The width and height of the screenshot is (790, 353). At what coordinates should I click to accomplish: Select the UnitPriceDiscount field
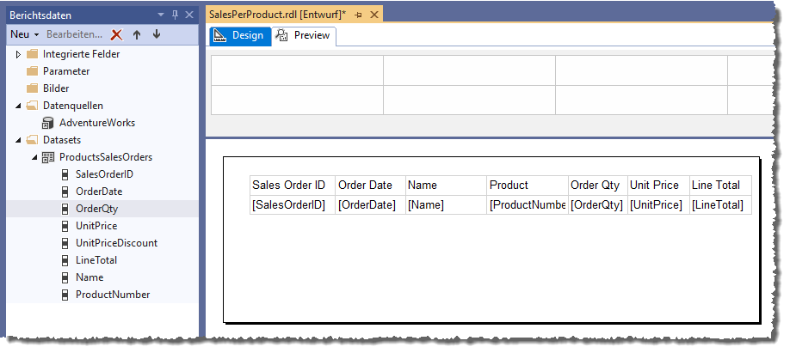[x=116, y=243]
